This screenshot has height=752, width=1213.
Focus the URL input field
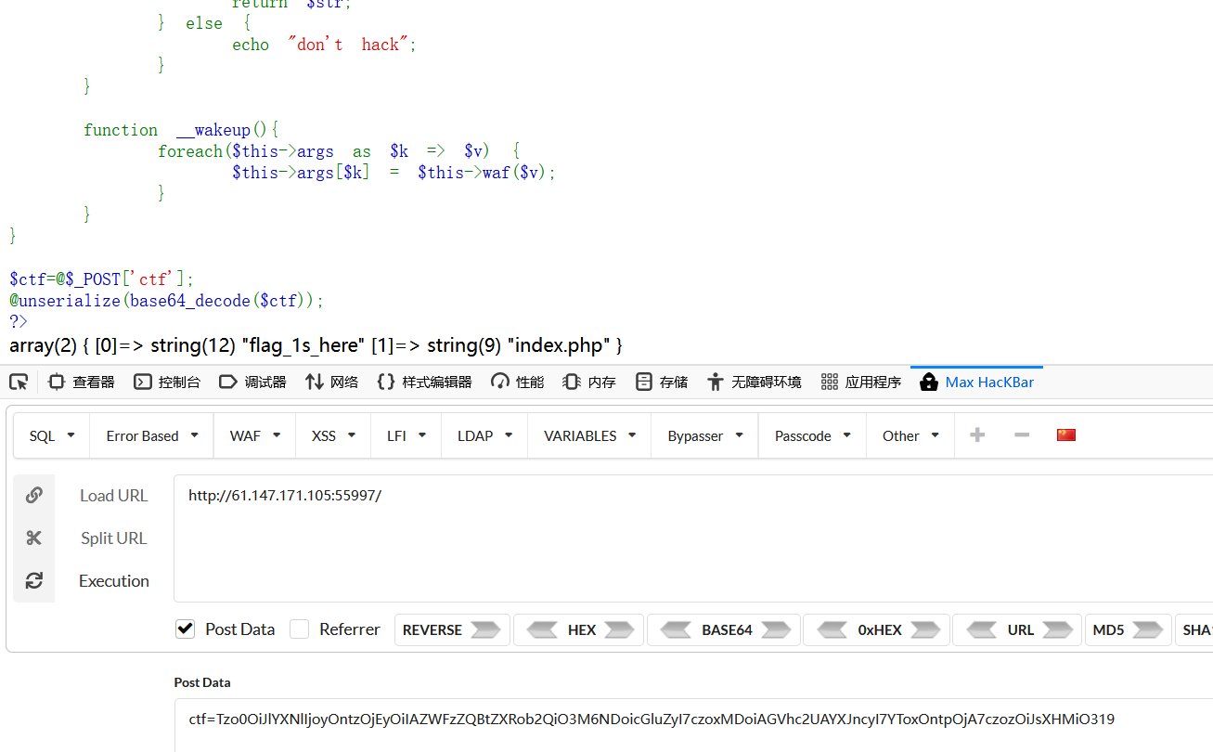click(x=693, y=538)
